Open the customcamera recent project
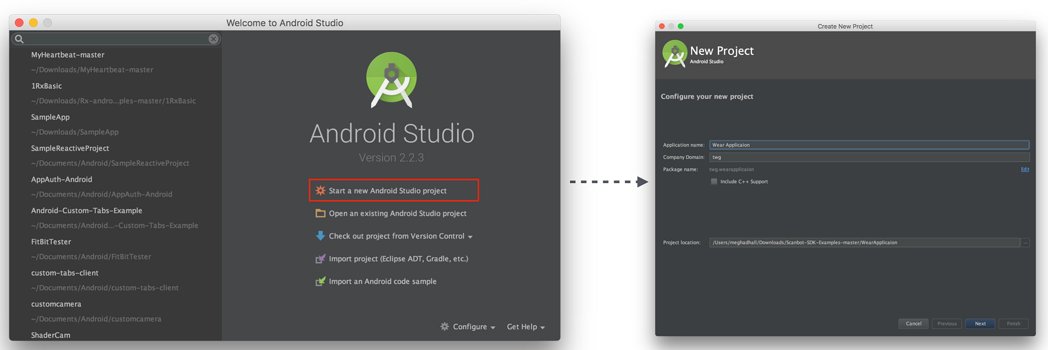 [56, 304]
